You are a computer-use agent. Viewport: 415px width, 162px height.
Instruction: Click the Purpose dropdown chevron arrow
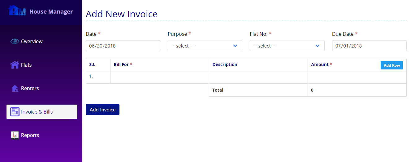(x=235, y=46)
